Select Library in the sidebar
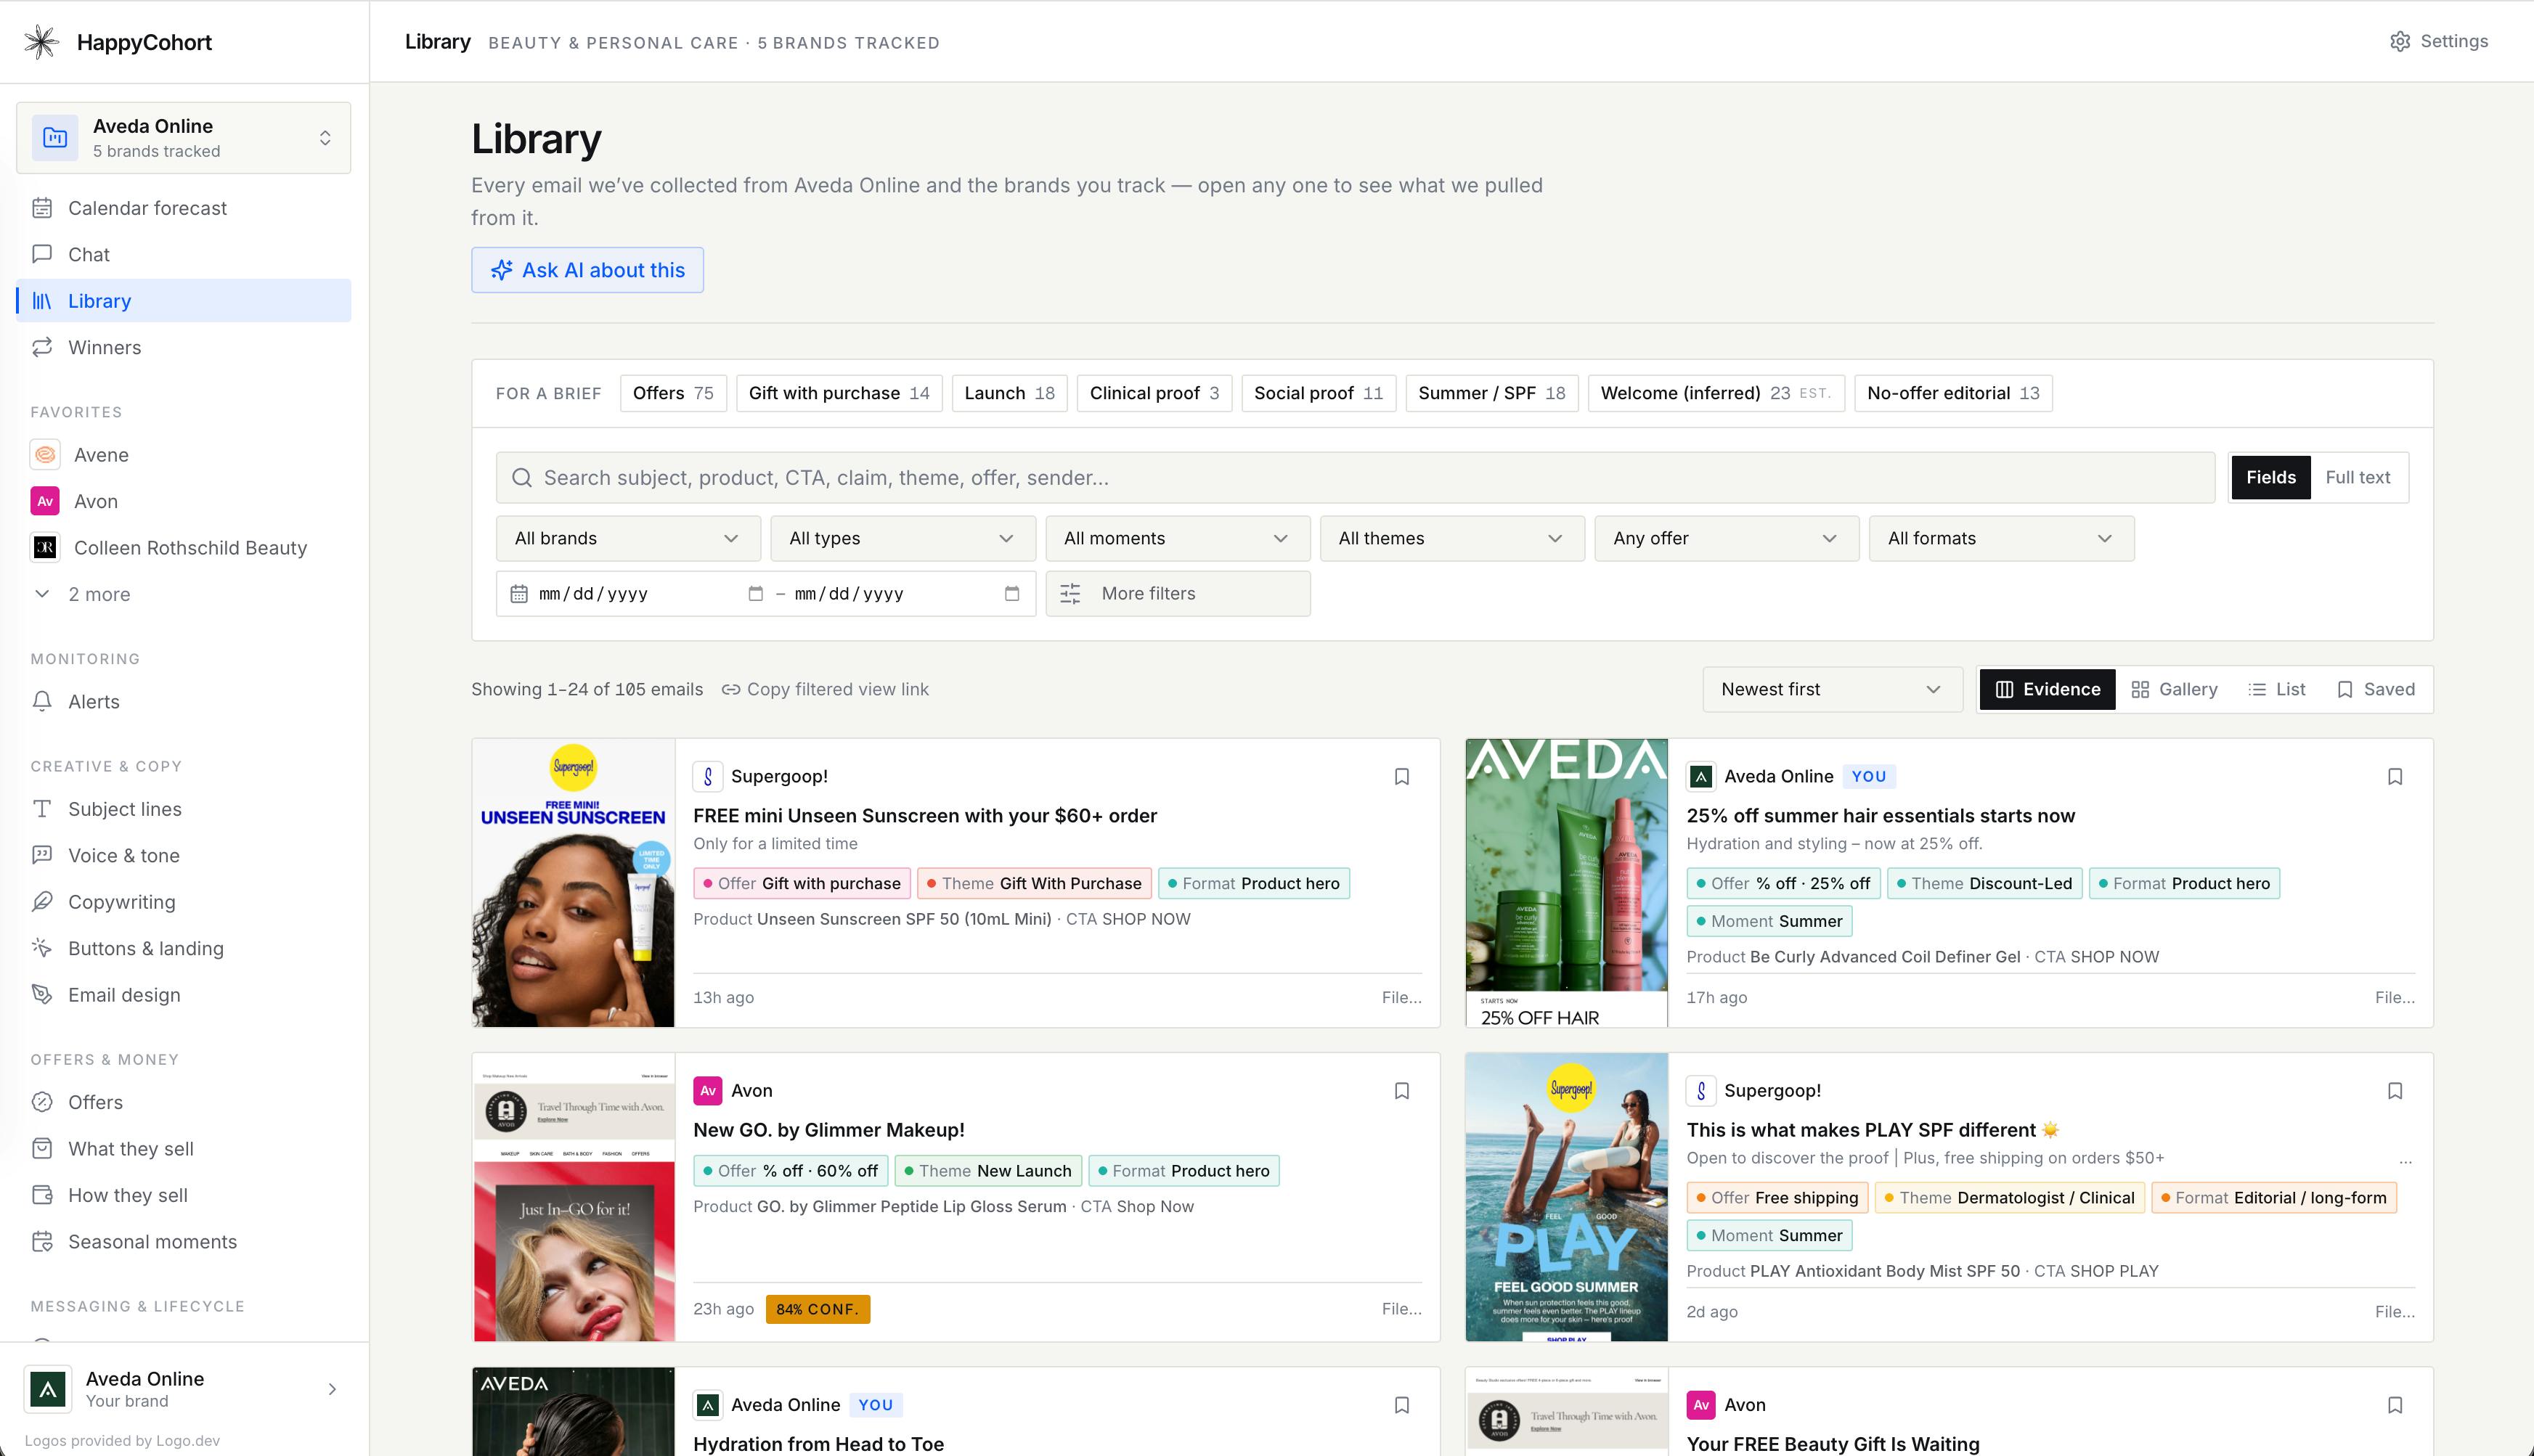Screen dimensions: 2534x1456 click(184, 301)
